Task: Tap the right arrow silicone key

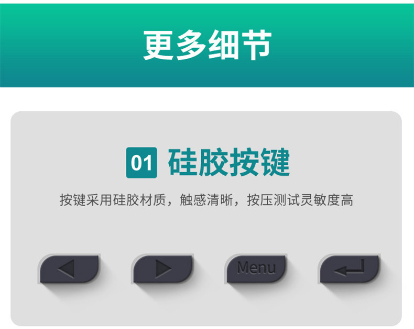Action: click(x=162, y=269)
